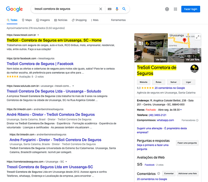Click the Urussanga map thumbnail
The height and width of the screenshot is (182, 208).
185,40
